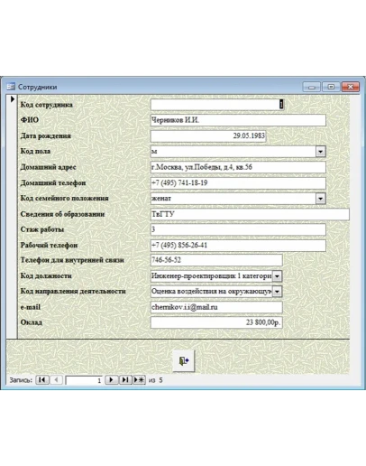This screenshot has height=466, width=366.
Task: Click the exit door button on form
Action: point(184,360)
